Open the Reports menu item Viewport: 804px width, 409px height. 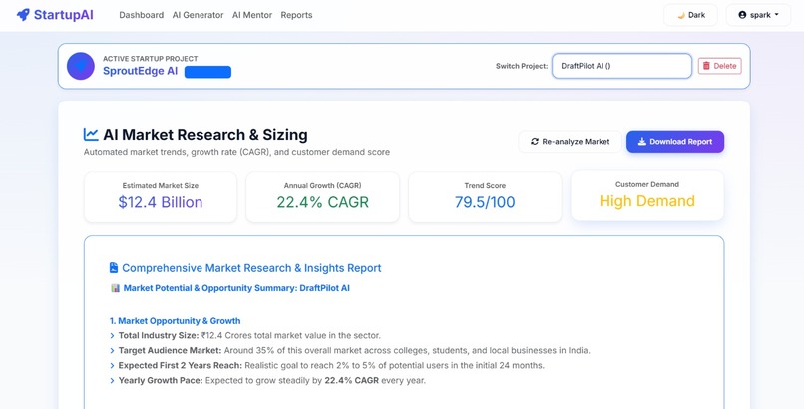(x=296, y=15)
